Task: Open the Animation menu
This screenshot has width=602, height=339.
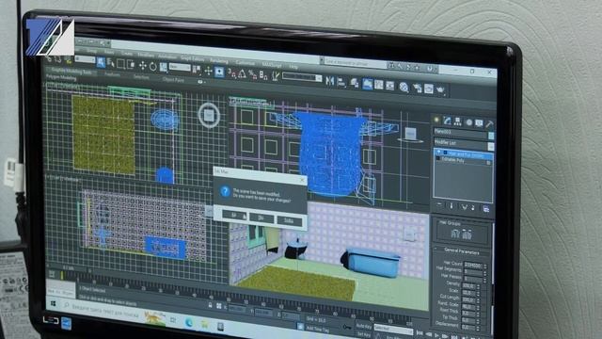Action: [166, 56]
